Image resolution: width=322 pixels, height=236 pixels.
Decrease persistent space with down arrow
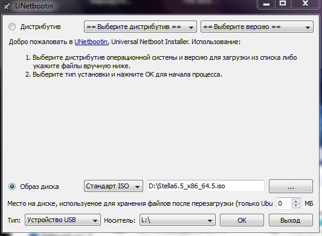[295, 206]
